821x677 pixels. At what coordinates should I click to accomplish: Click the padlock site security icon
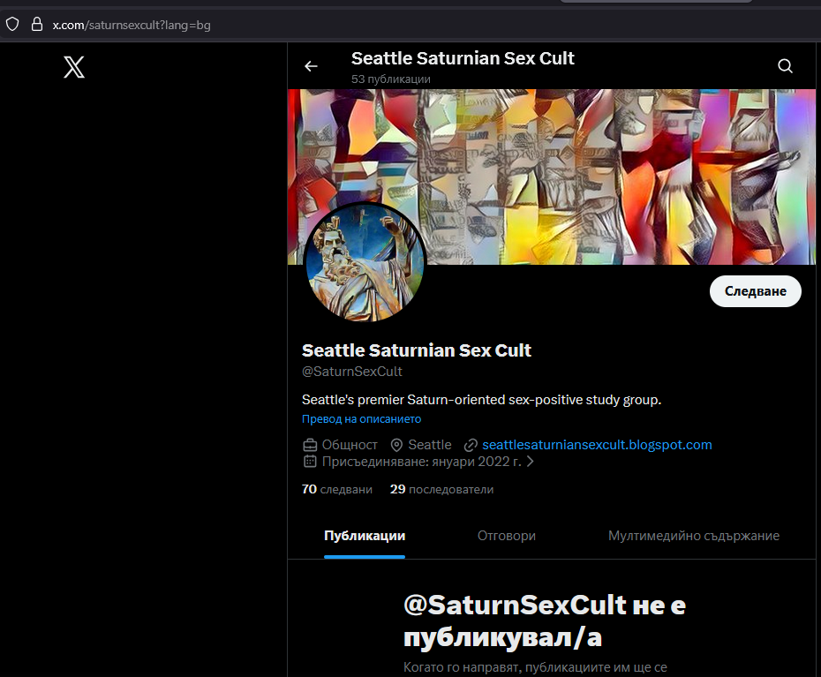pyautogui.click(x=37, y=24)
